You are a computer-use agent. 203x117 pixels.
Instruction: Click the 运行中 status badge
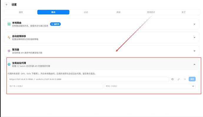pos(55,24)
